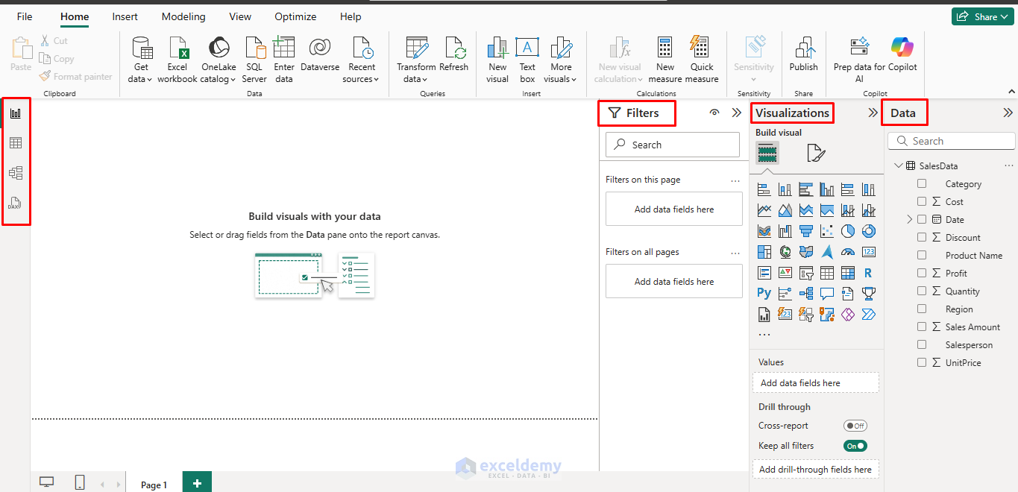Check the Discount field checkbox
Image resolution: width=1018 pixels, height=492 pixels.
922,238
